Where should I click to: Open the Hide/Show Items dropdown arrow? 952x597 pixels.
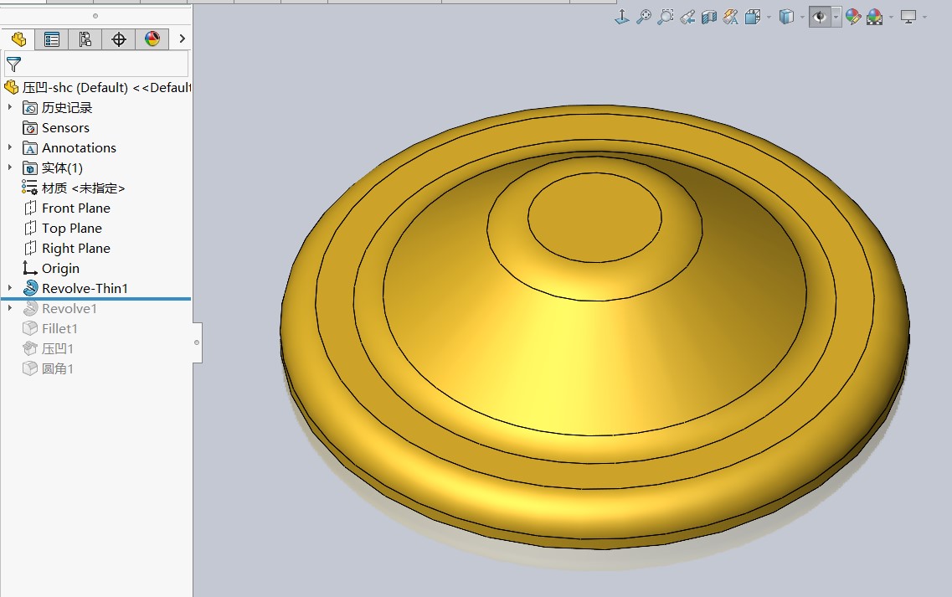click(x=836, y=17)
